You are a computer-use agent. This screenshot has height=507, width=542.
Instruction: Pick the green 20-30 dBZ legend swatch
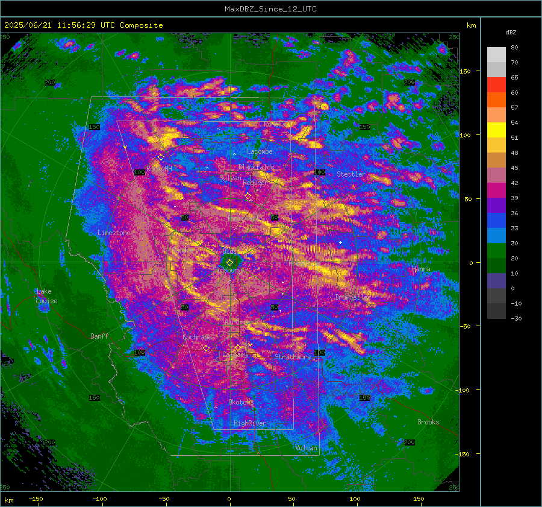point(496,251)
